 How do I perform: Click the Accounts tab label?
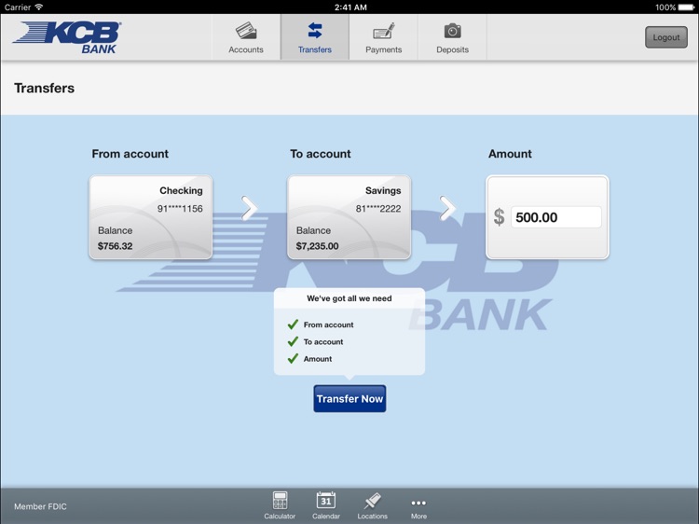click(x=246, y=49)
